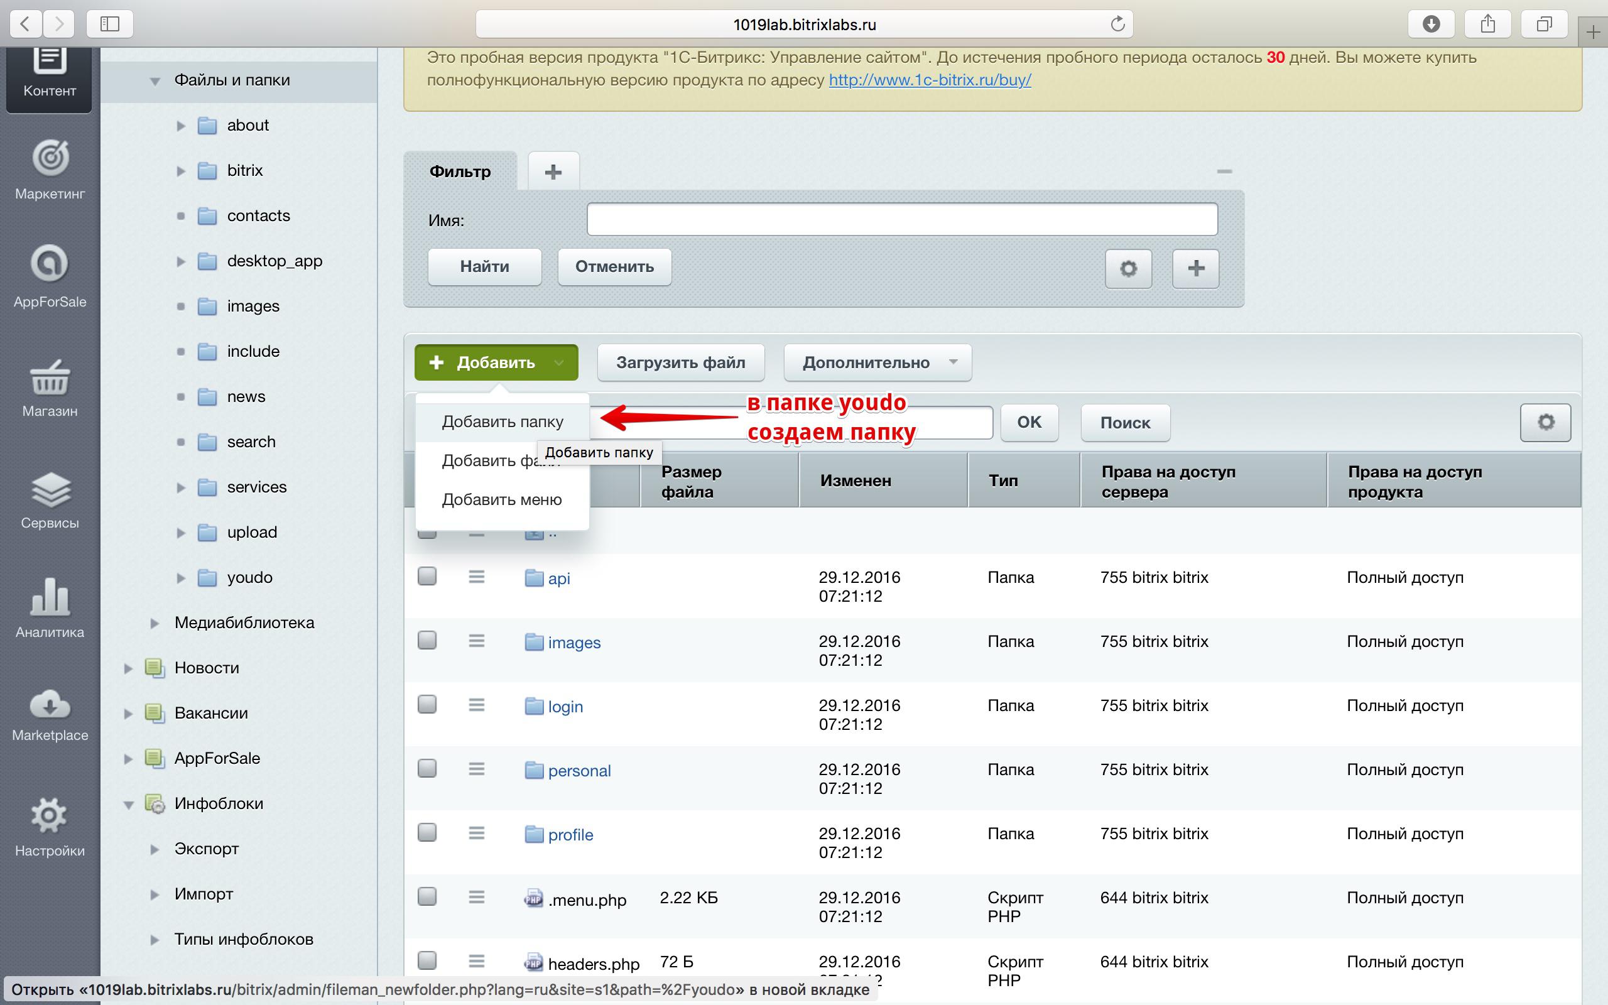Click the Имя filter input field
1608x1005 pixels.
[902, 219]
